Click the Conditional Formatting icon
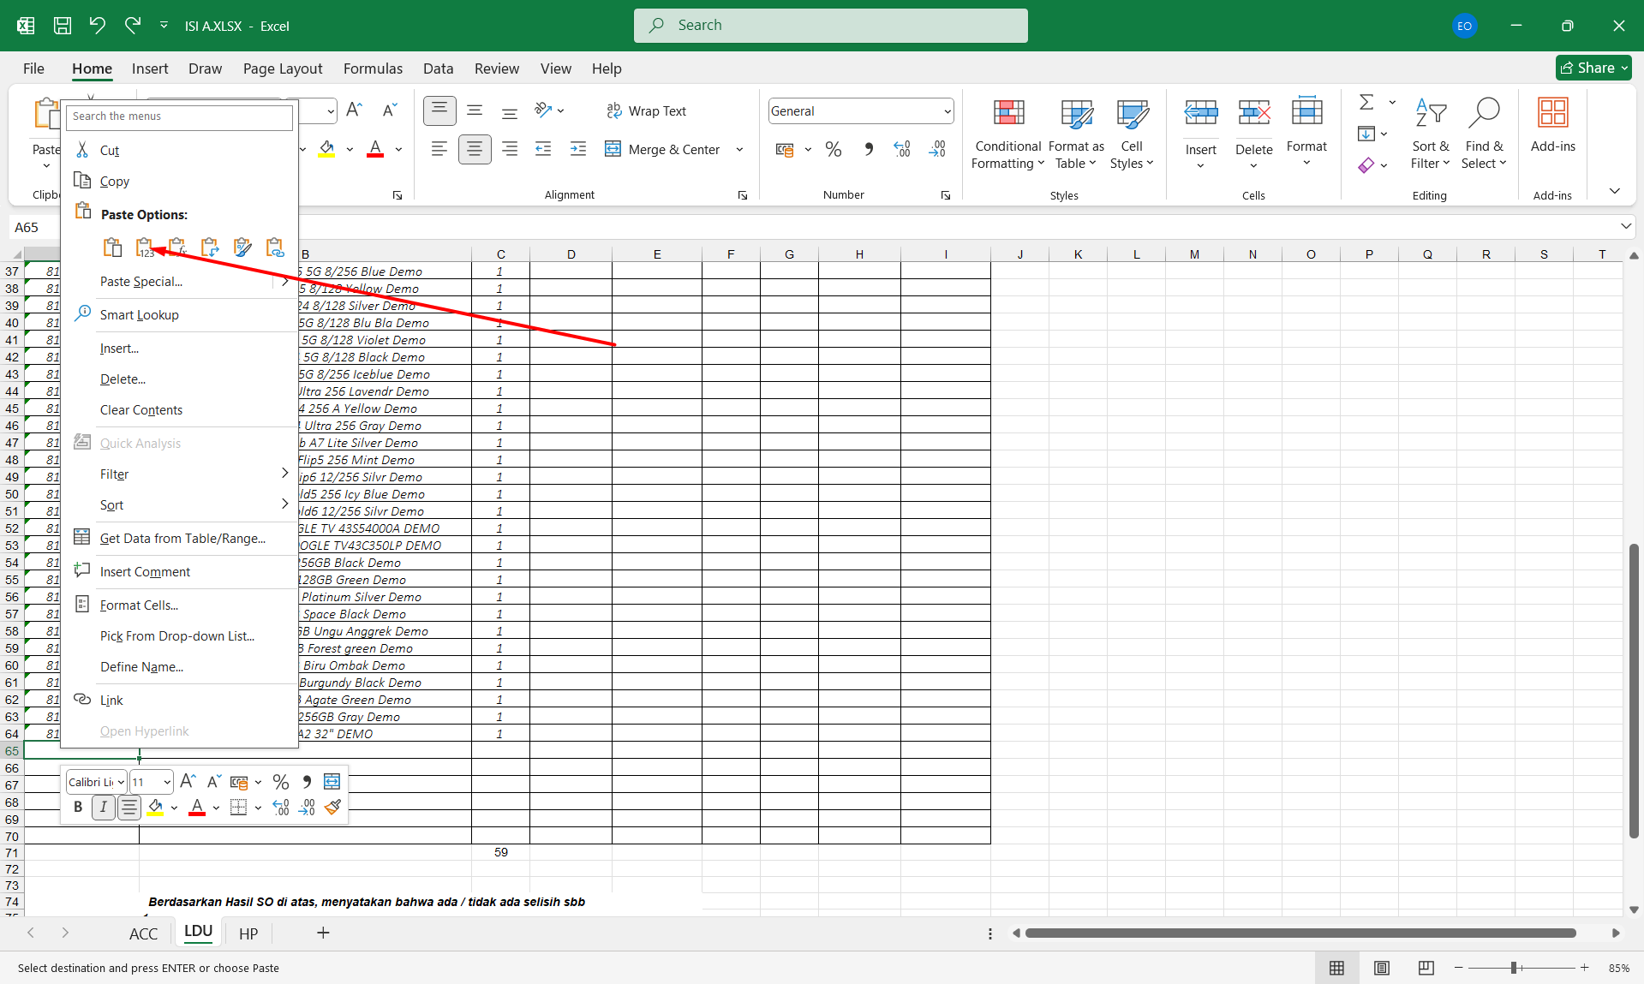This screenshot has width=1644, height=984. click(1008, 114)
